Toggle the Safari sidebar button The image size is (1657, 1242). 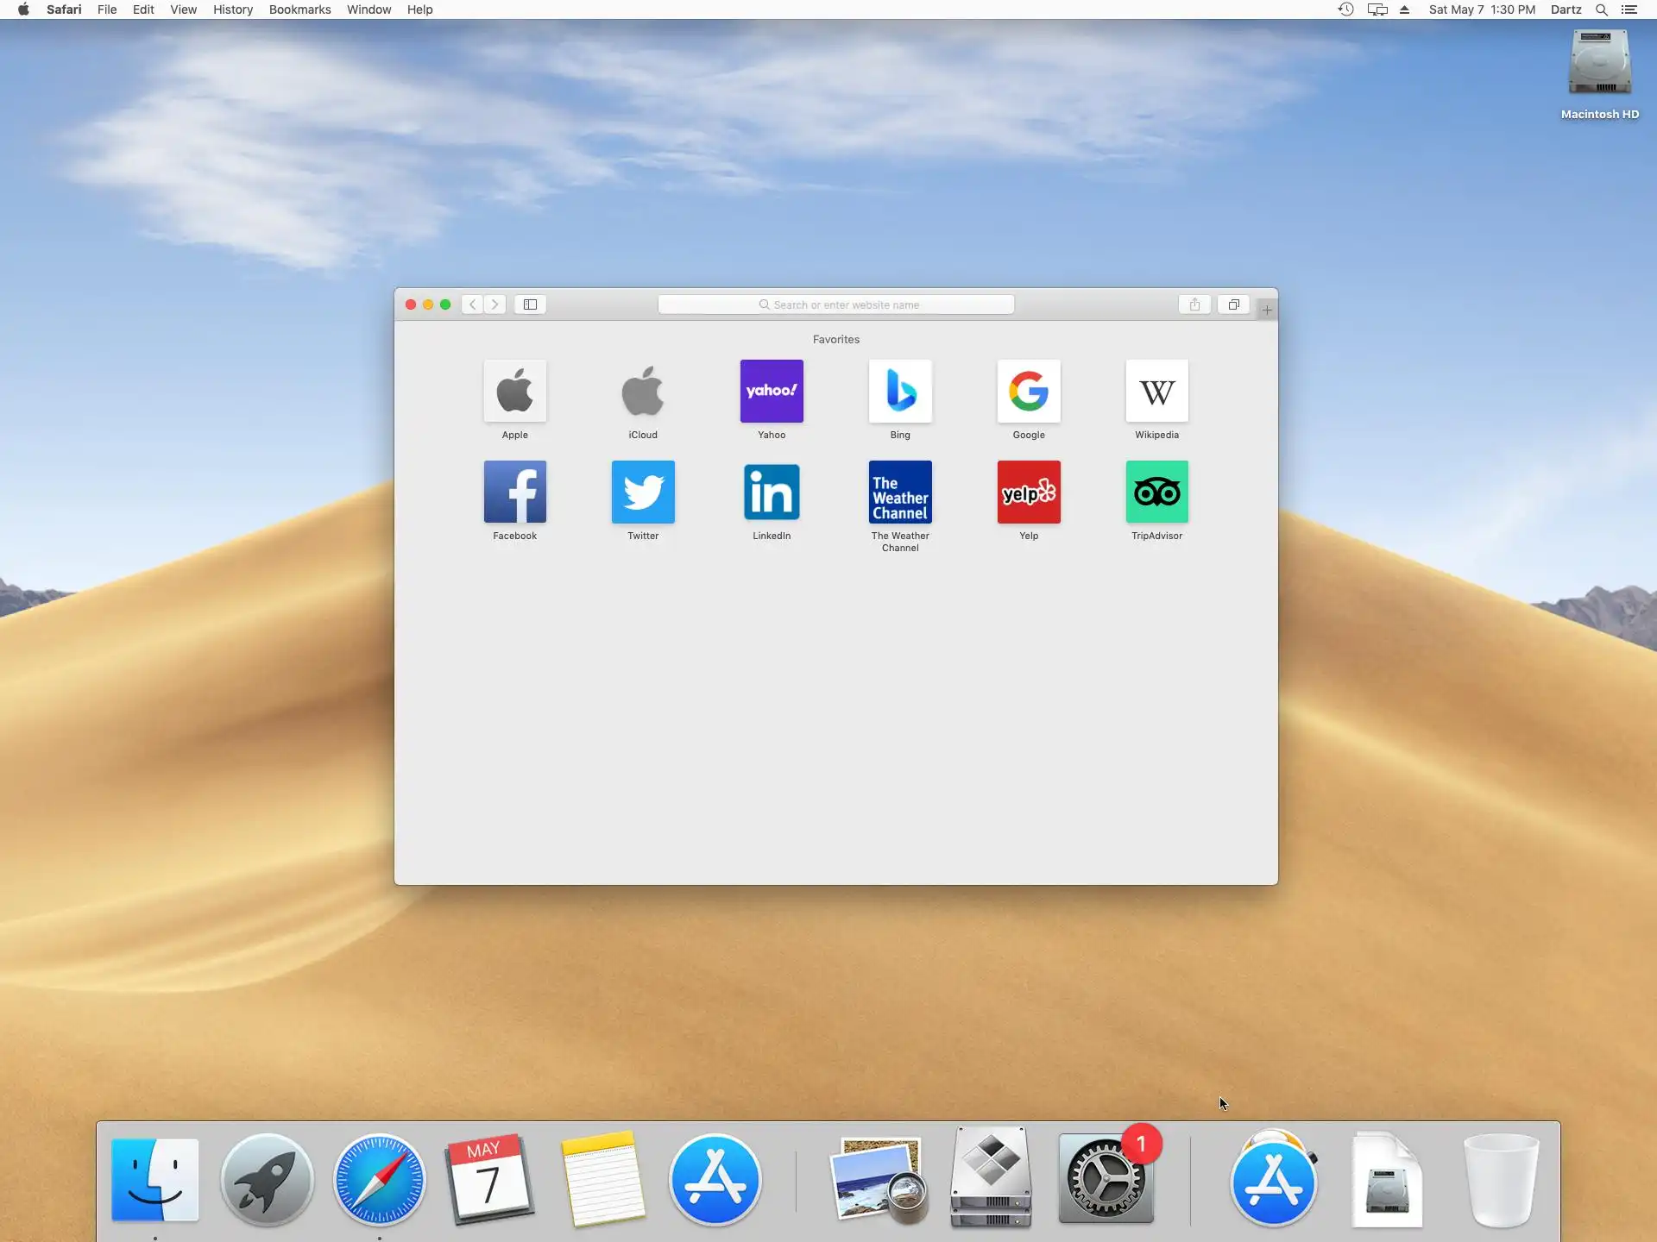pyautogui.click(x=530, y=304)
